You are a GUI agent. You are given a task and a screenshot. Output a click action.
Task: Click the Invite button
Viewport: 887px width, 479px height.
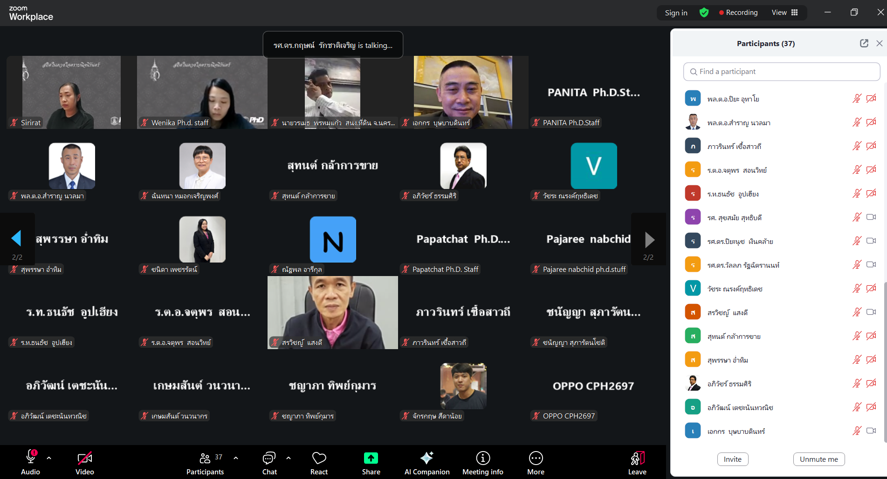tap(732, 459)
